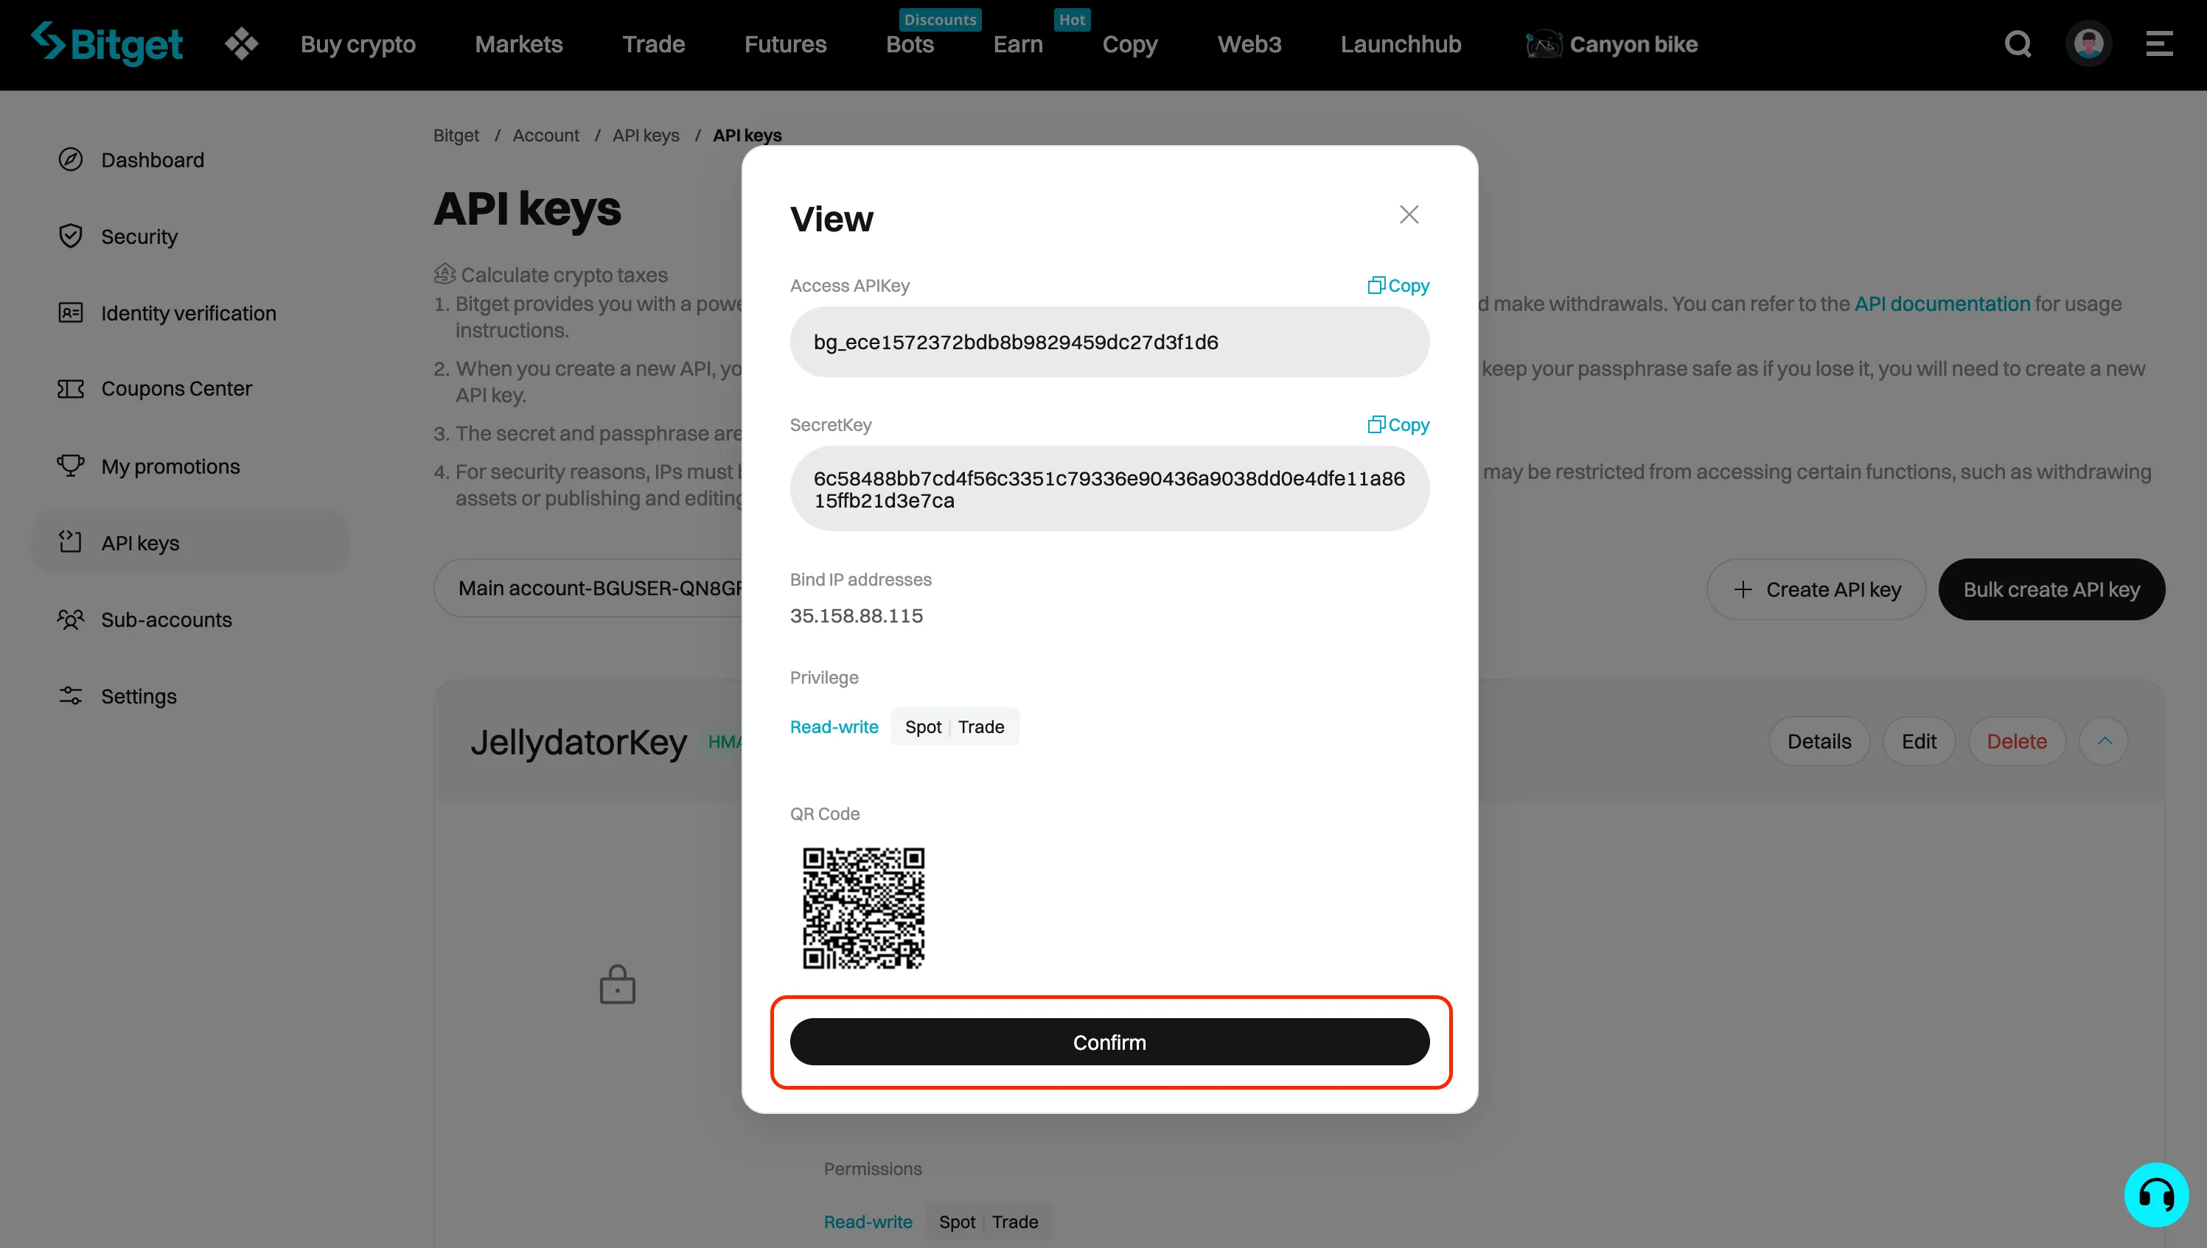Delete the JellydatorKey
This screenshot has width=2207, height=1248.
(x=2017, y=740)
